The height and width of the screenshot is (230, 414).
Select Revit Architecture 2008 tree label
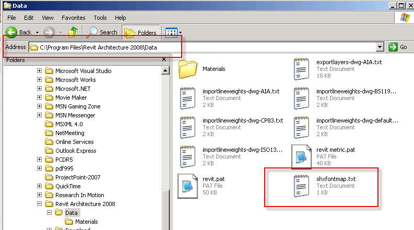click(85, 204)
